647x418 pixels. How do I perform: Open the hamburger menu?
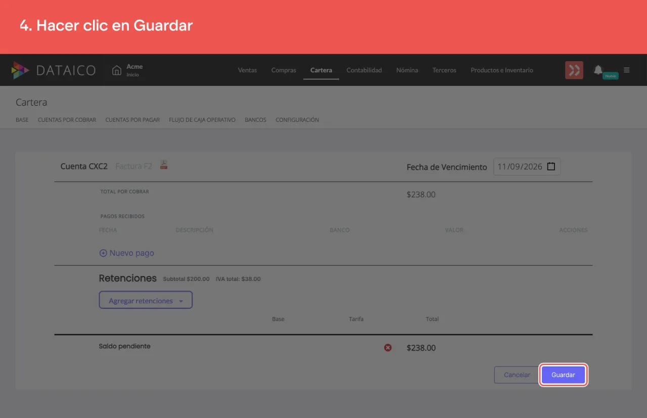627,70
